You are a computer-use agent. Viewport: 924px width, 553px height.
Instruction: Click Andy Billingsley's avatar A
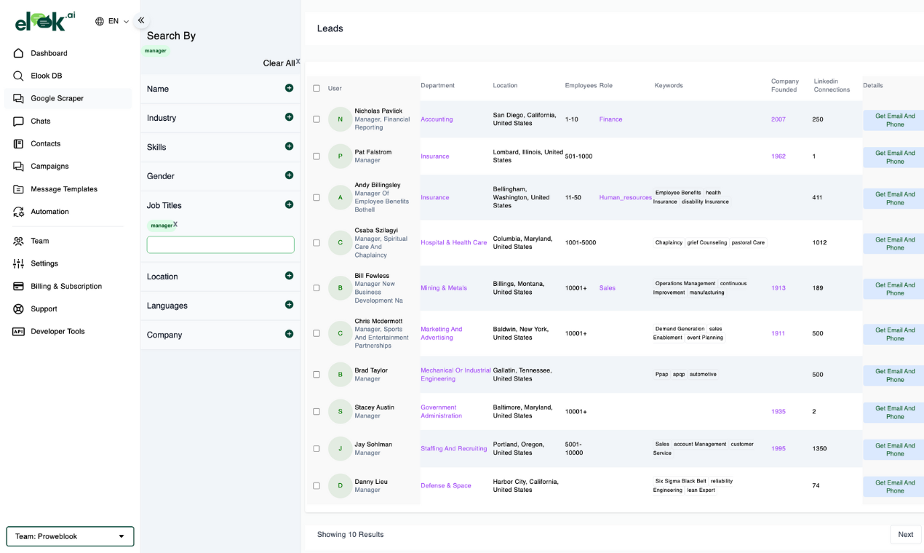340,197
